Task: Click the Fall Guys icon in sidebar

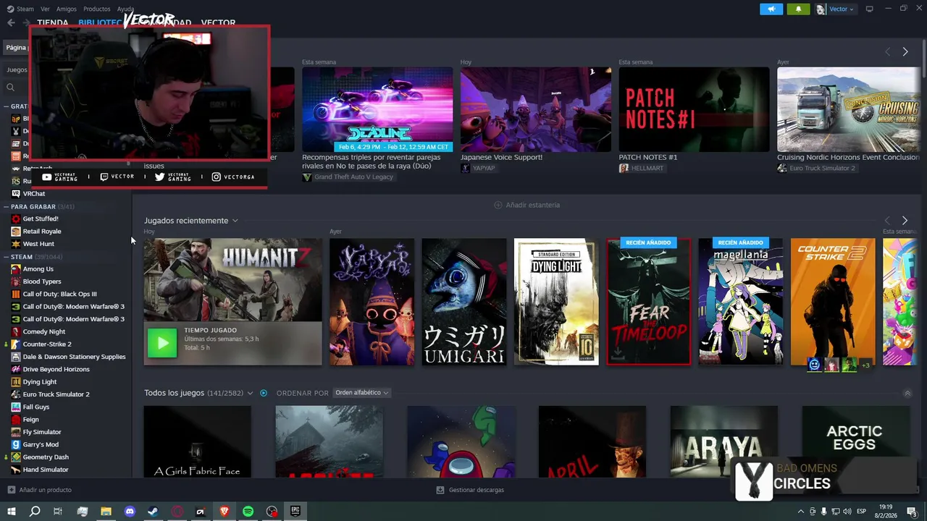Action: point(16,407)
